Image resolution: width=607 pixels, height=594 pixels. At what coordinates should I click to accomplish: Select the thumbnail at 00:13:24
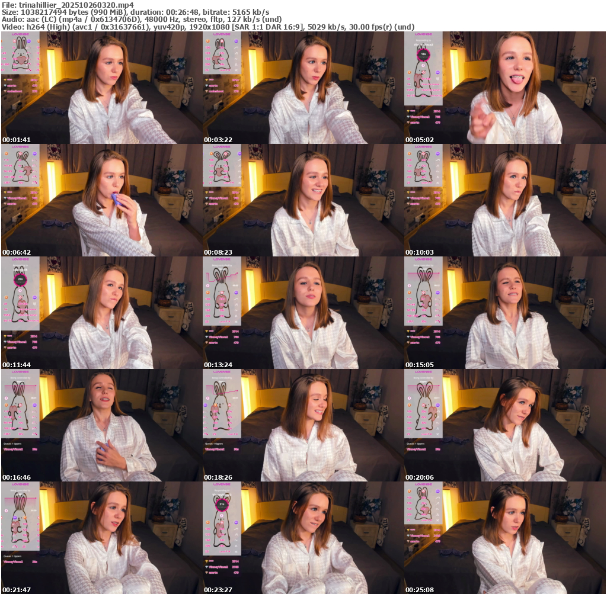[x=303, y=313]
